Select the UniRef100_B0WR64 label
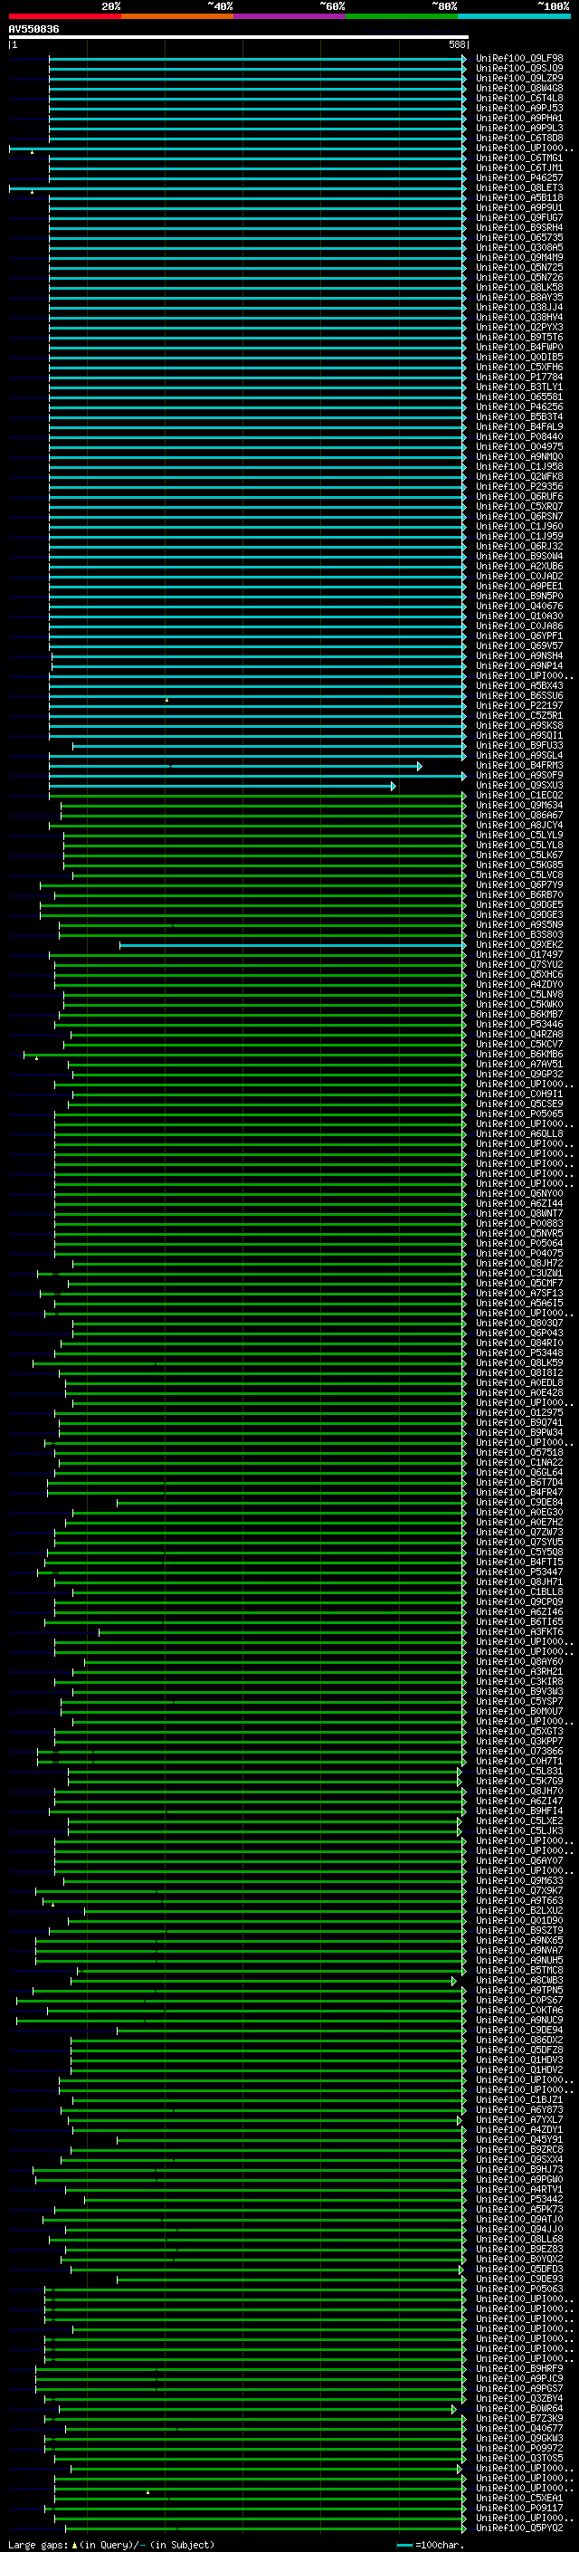This screenshot has height=2552, width=579. tap(518, 2408)
